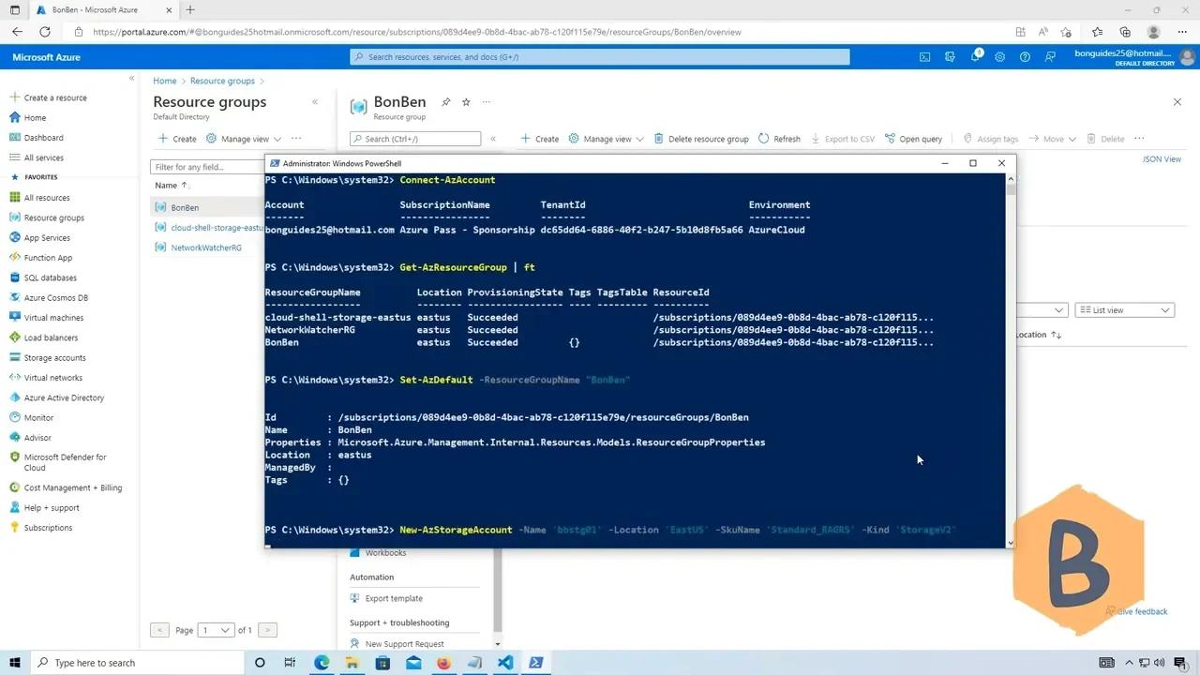Click the Resource groups breadcrumb link

(x=222, y=82)
